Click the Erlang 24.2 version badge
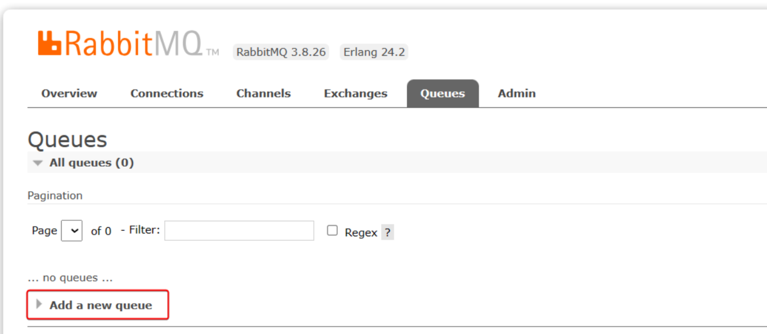 click(374, 52)
